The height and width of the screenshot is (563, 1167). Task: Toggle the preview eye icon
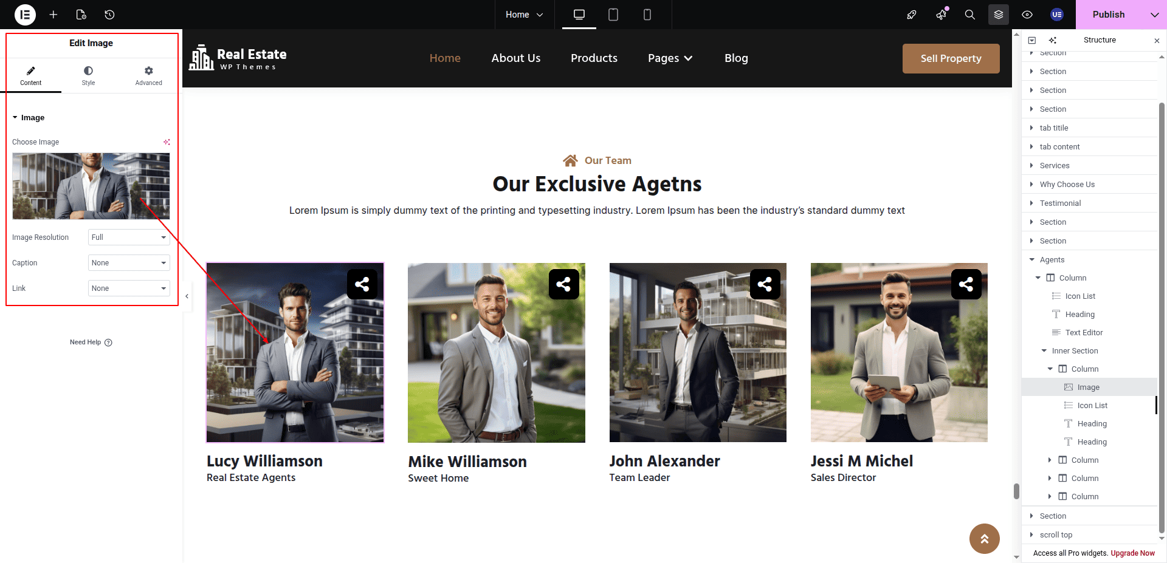tap(1027, 15)
